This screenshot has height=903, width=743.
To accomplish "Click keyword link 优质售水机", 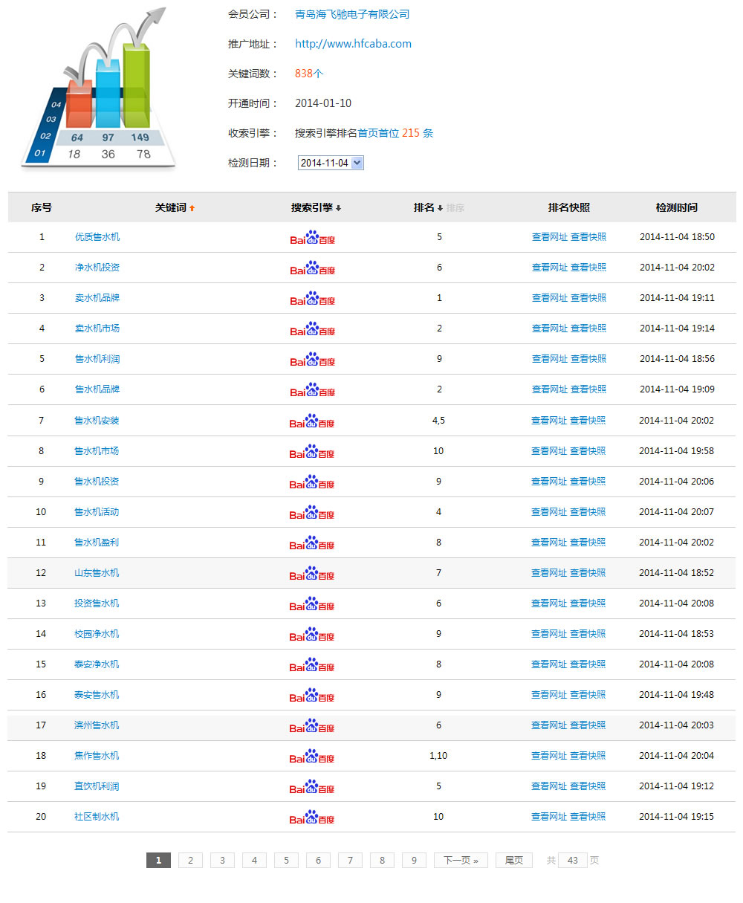I will click(97, 237).
